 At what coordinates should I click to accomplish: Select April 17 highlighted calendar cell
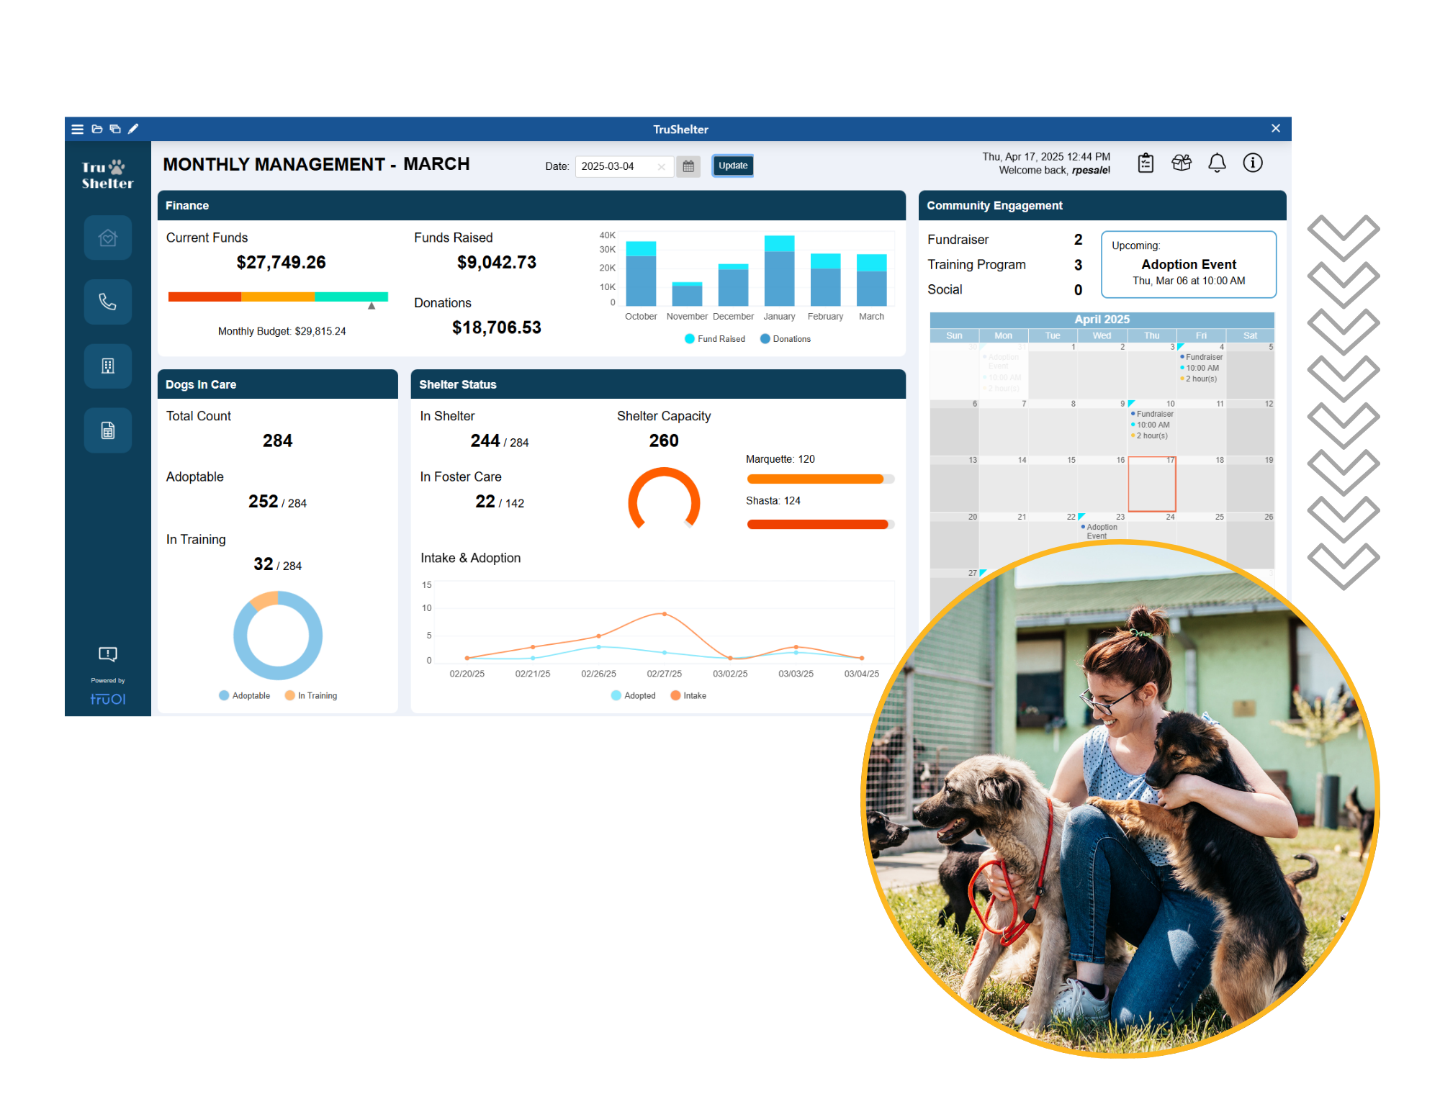click(x=1152, y=484)
